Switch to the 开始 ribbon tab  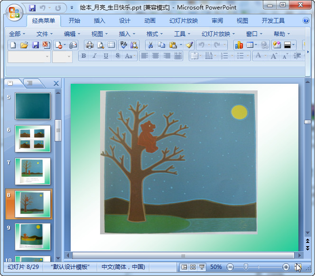[74, 21]
